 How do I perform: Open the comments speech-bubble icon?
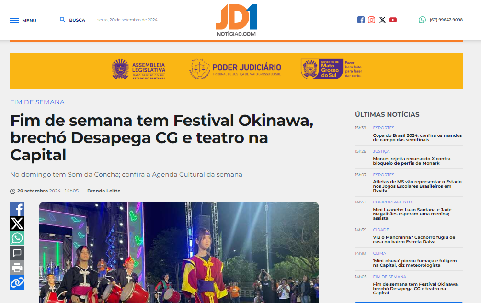click(x=17, y=253)
